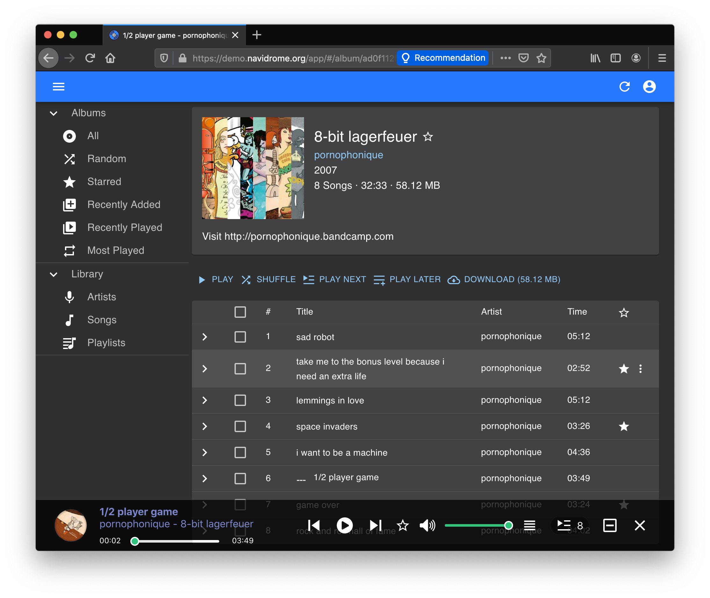Image resolution: width=710 pixels, height=598 pixels.
Task: Mute the player volume speaker icon
Action: coord(427,525)
